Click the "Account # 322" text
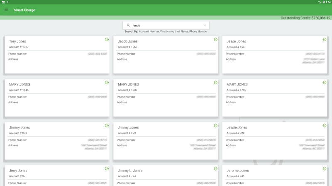Viewport: 332px width, 186px height. pos(235,133)
